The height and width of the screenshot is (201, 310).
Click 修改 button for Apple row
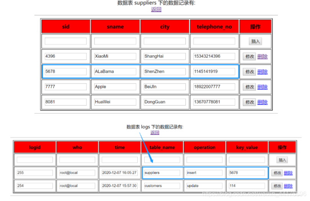[250, 87]
